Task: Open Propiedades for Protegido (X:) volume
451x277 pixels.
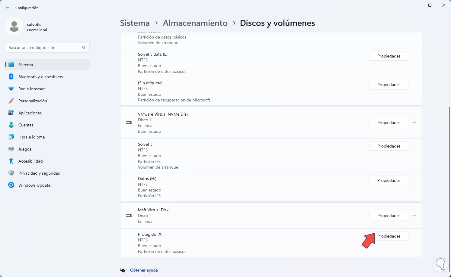Action: point(389,236)
